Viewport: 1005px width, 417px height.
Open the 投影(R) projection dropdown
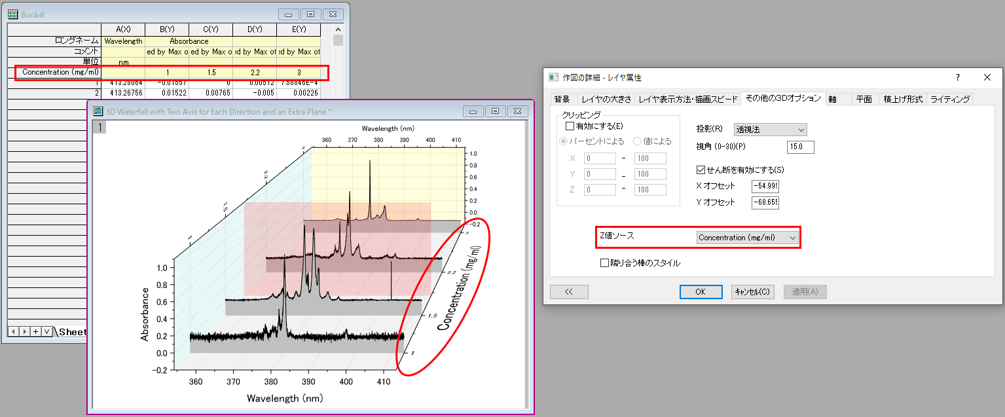(770, 130)
